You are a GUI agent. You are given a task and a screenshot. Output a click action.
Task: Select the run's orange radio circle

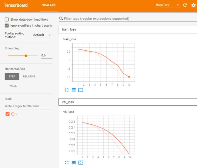[13, 114]
